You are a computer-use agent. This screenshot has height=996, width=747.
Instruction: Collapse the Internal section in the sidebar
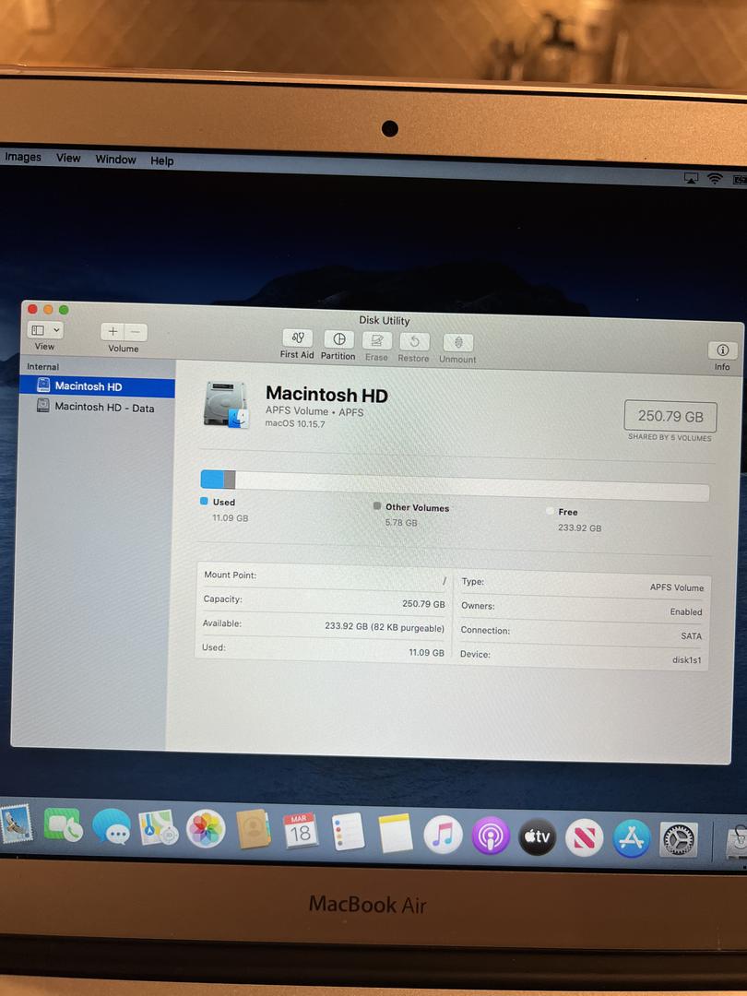(42, 366)
